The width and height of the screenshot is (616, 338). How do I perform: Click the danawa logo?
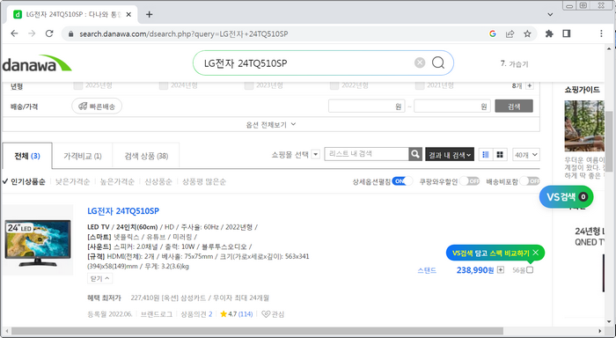[37, 63]
